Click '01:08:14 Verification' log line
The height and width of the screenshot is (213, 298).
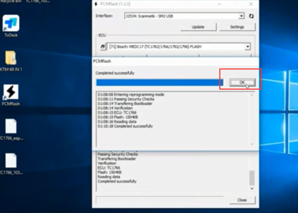(x=115, y=108)
